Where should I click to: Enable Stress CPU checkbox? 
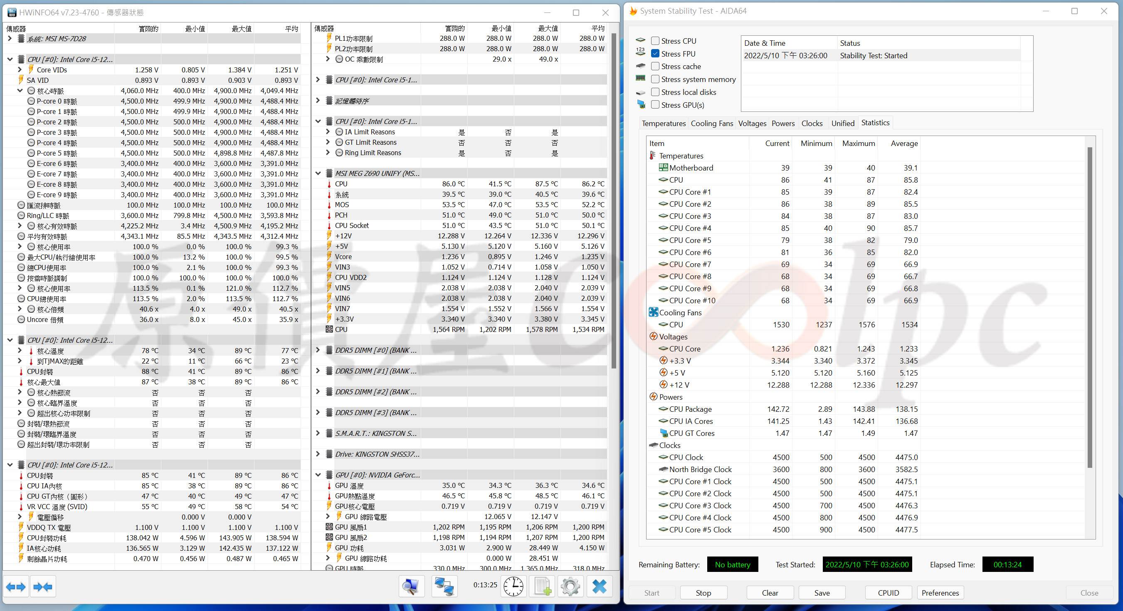pyautogui.click(x=655, y=41)
